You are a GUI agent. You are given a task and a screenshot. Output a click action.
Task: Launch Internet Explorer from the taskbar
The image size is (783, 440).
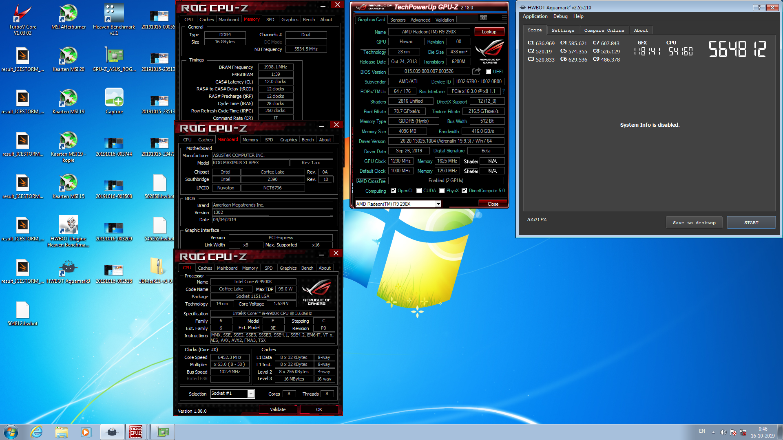[37, 432]
